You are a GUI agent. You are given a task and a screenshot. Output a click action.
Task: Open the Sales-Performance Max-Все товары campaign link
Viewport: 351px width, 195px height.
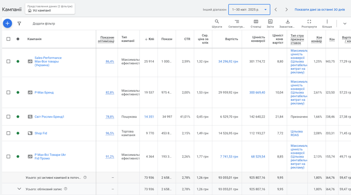click(x=48, y=61)
